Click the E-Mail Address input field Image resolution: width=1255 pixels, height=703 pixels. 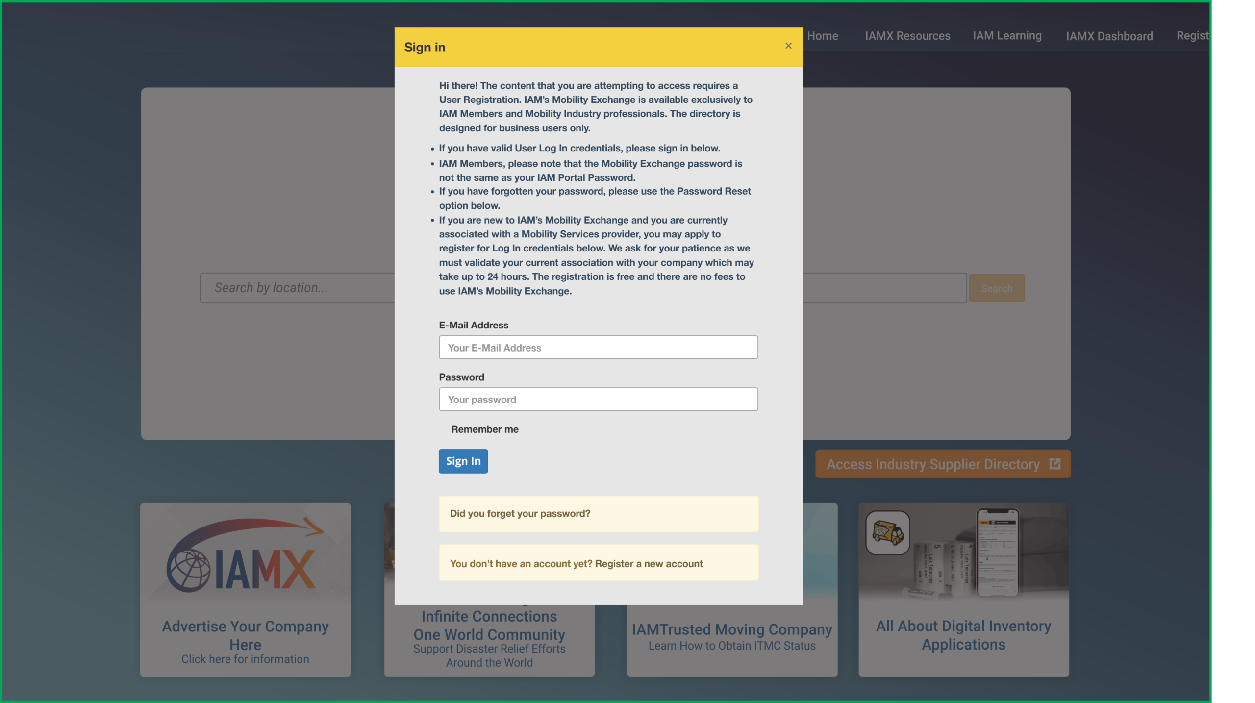(598, 347)
